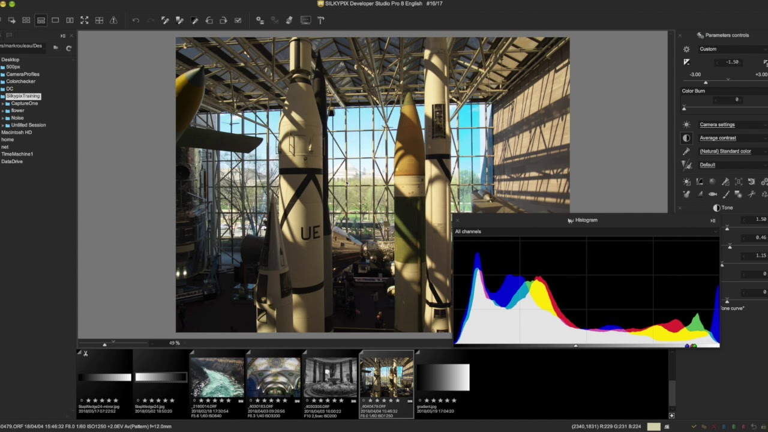The height and width of the screenshot is (432, 768).
Task: Click the preview zoom slider handle
Action: tap(104, 344)
